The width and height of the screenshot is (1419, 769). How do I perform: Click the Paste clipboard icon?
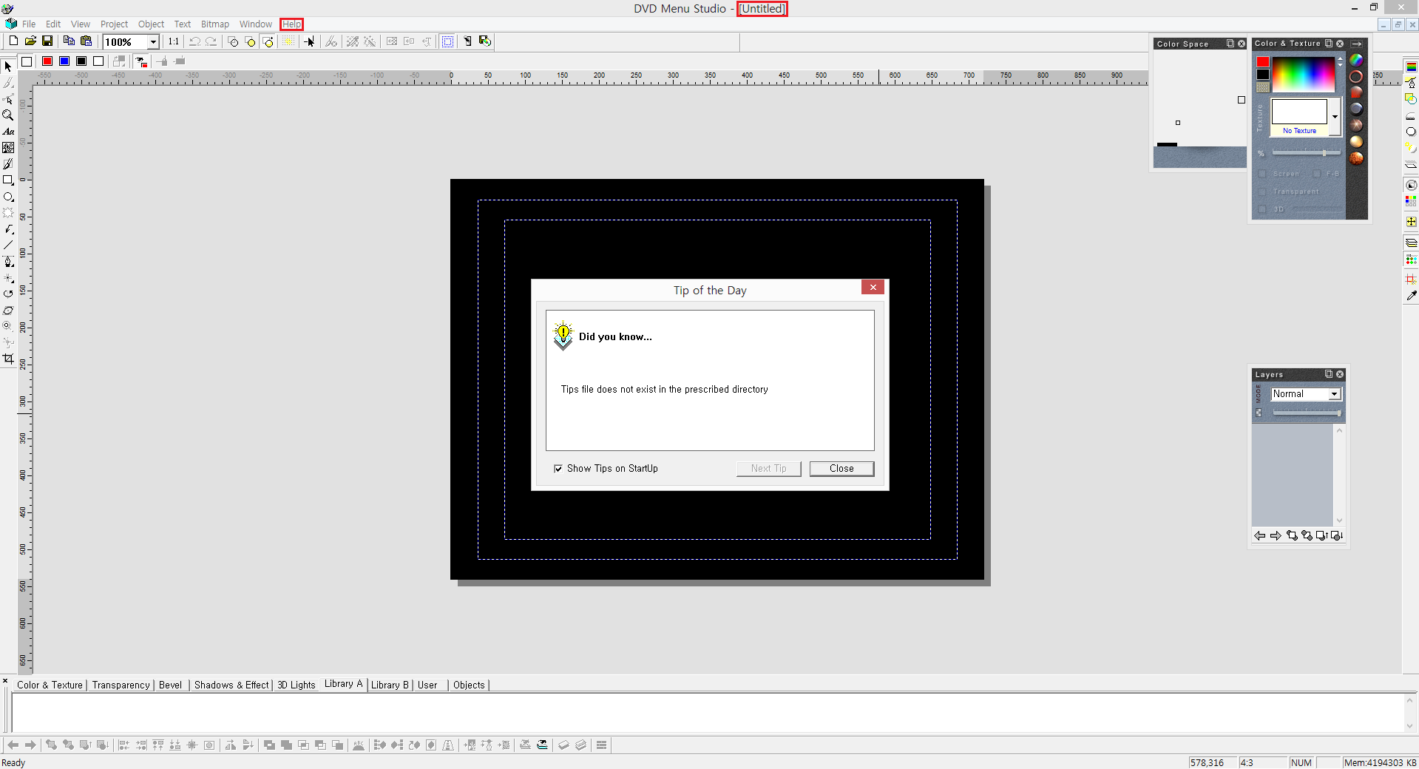[87, 41]
